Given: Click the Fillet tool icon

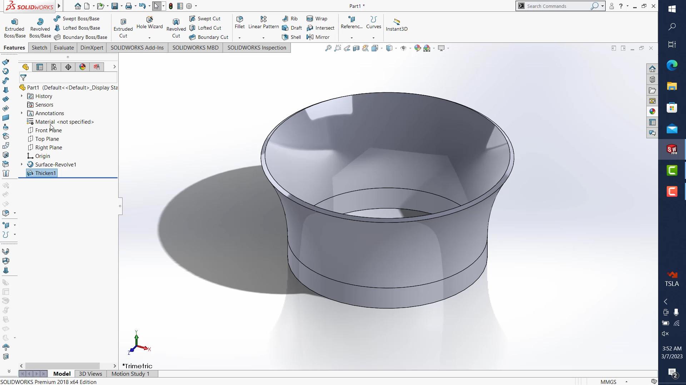Looking at the screenshot, I should click(x=240, y=19).
